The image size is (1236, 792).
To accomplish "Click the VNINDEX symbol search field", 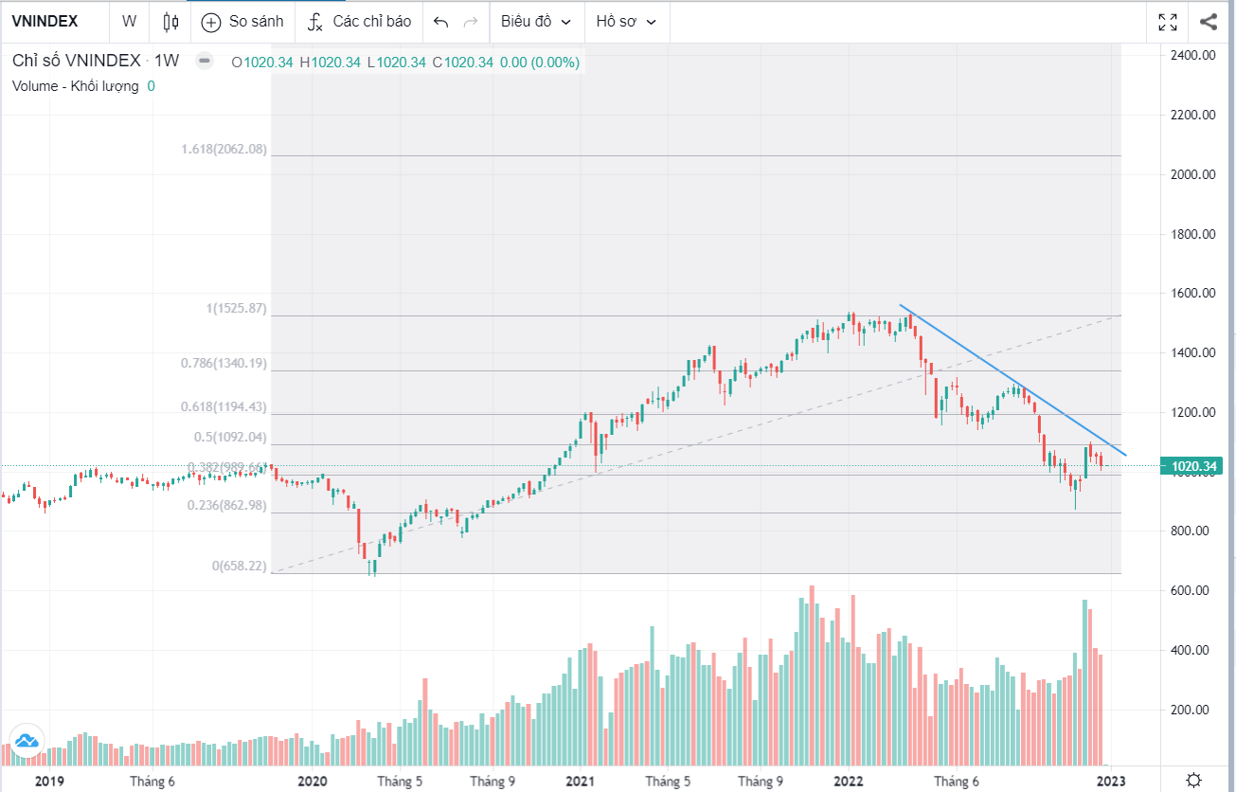I will coord(45,22).
